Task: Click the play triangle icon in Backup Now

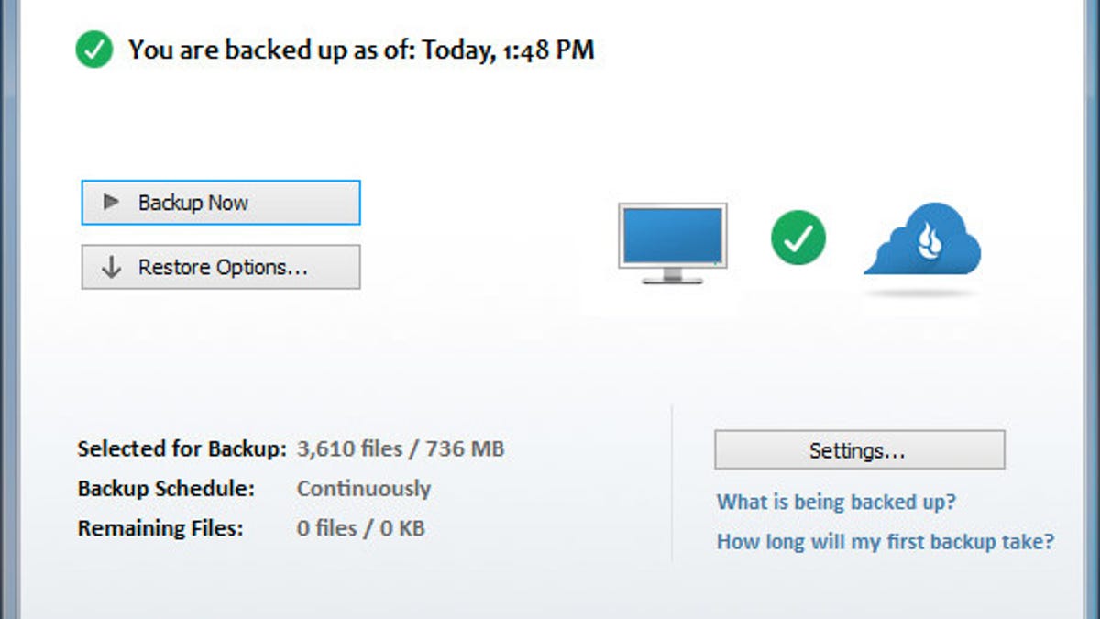Action: point(112,202)
